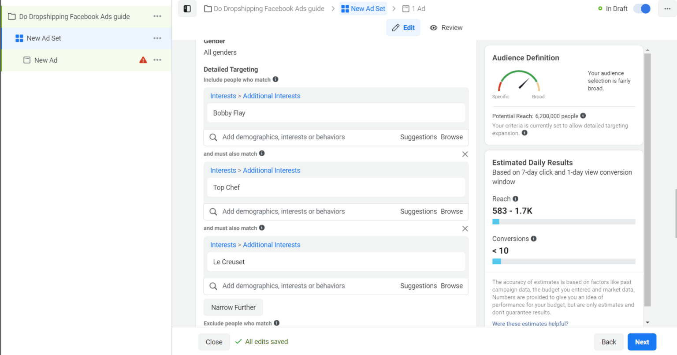Open Suggestions under Top Chef interest
Image resolution: width=677 pixels, height=355 pixels.
pos(418,211)
